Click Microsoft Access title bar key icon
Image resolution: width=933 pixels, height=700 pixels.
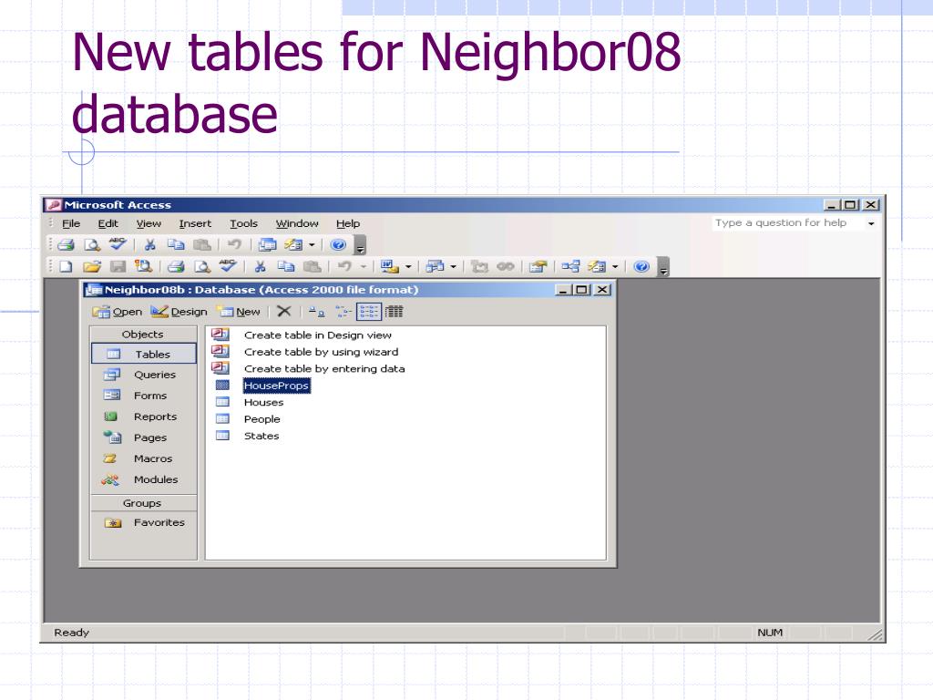pos(54,205)
